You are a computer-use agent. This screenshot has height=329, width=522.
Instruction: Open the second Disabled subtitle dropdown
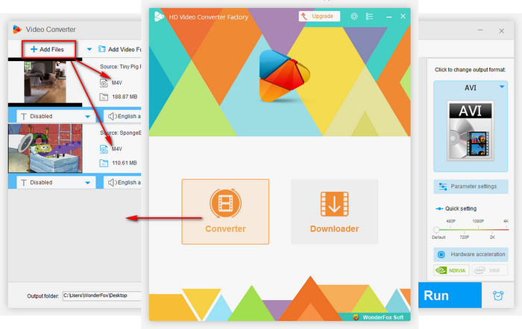pos(56,182)
